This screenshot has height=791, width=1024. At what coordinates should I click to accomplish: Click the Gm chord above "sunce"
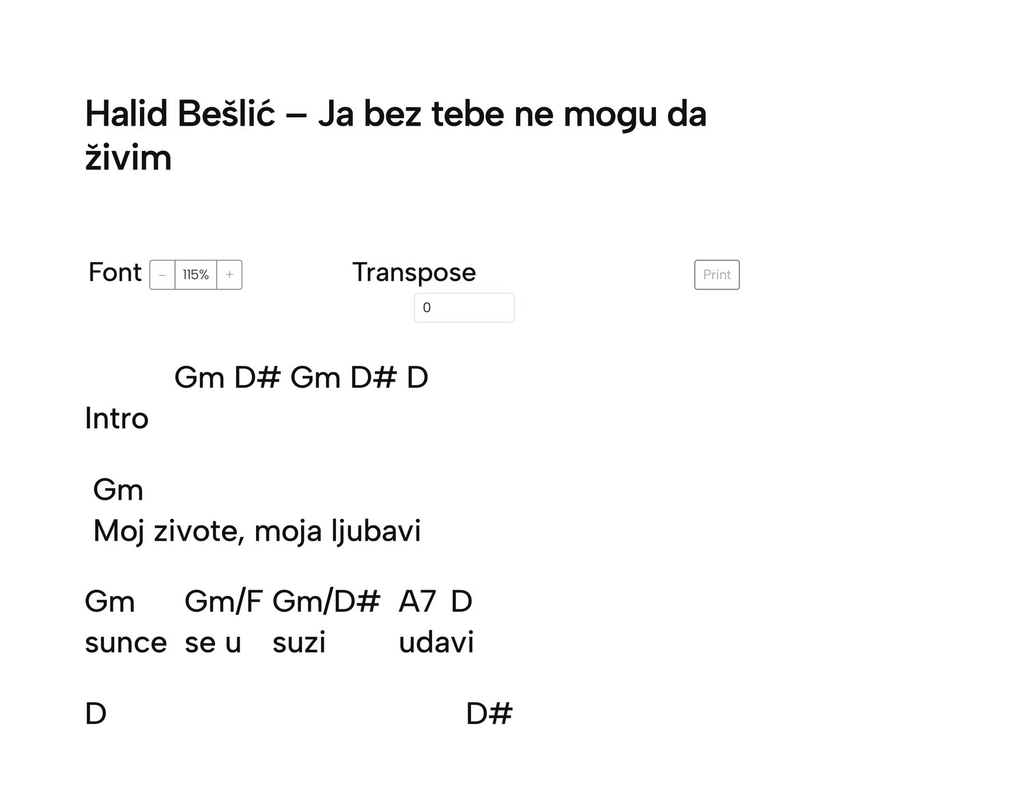coord(110,602)
